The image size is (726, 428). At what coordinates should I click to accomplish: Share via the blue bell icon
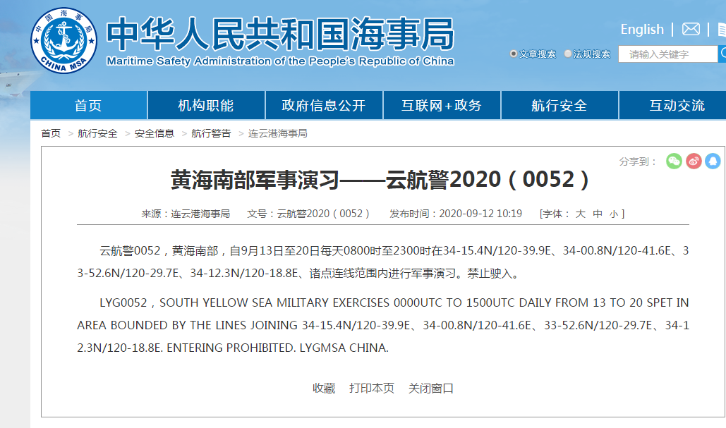[713, 161]
